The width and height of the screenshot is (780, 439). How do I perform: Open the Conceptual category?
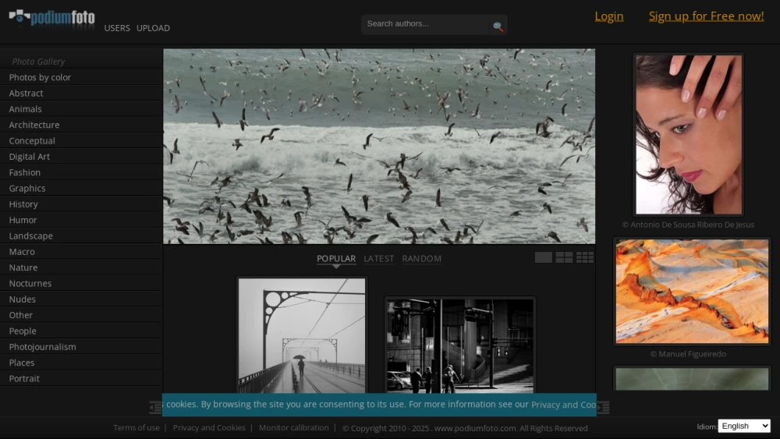tap(81, 141)
